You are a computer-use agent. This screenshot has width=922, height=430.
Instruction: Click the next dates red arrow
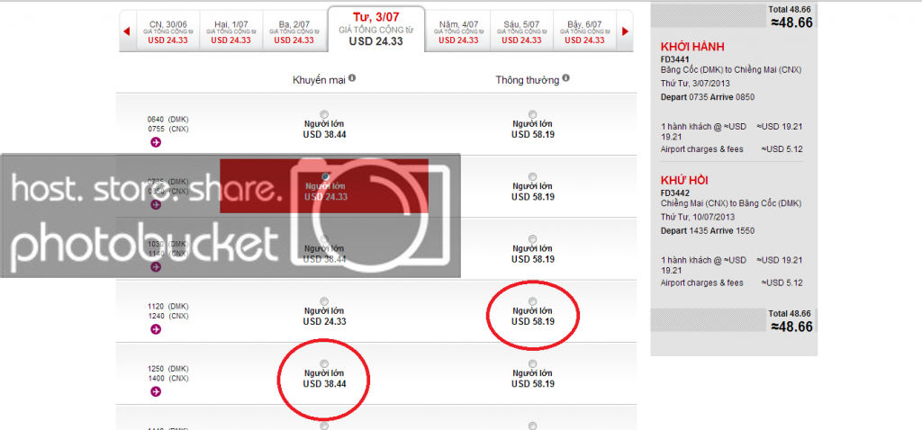pyautogui.click(x=625, y=31)
